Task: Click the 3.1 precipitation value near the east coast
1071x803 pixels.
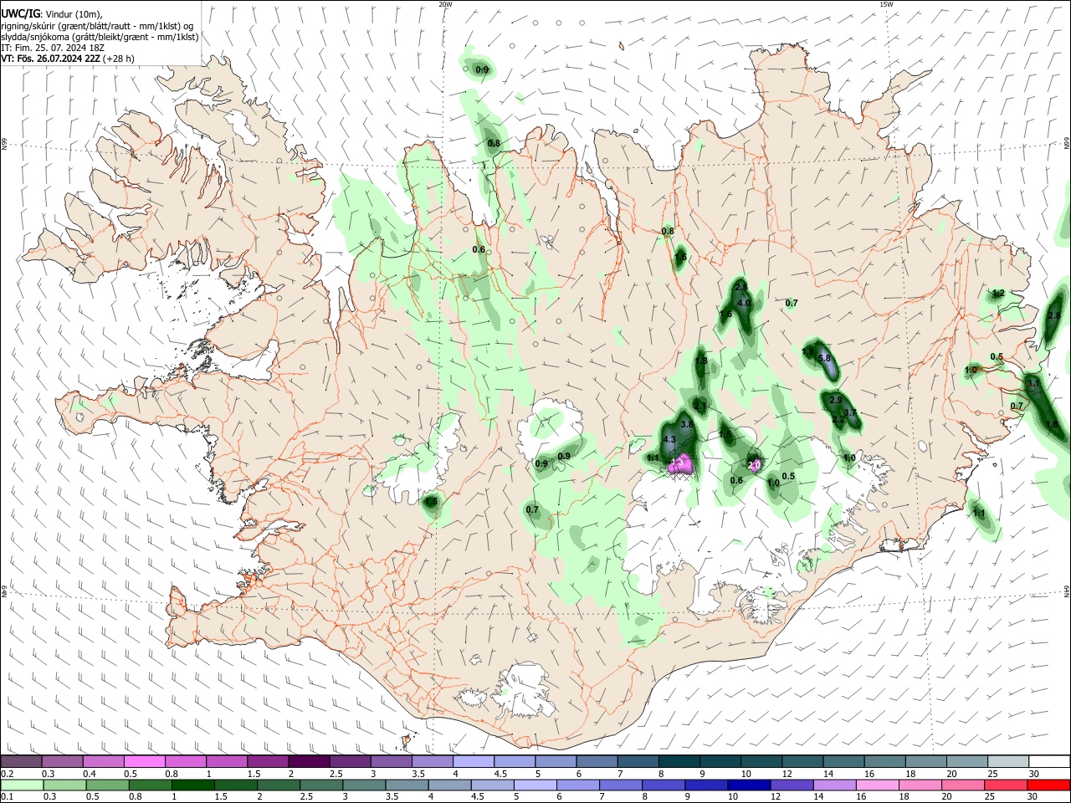Action: click(x=1033, y=383)
